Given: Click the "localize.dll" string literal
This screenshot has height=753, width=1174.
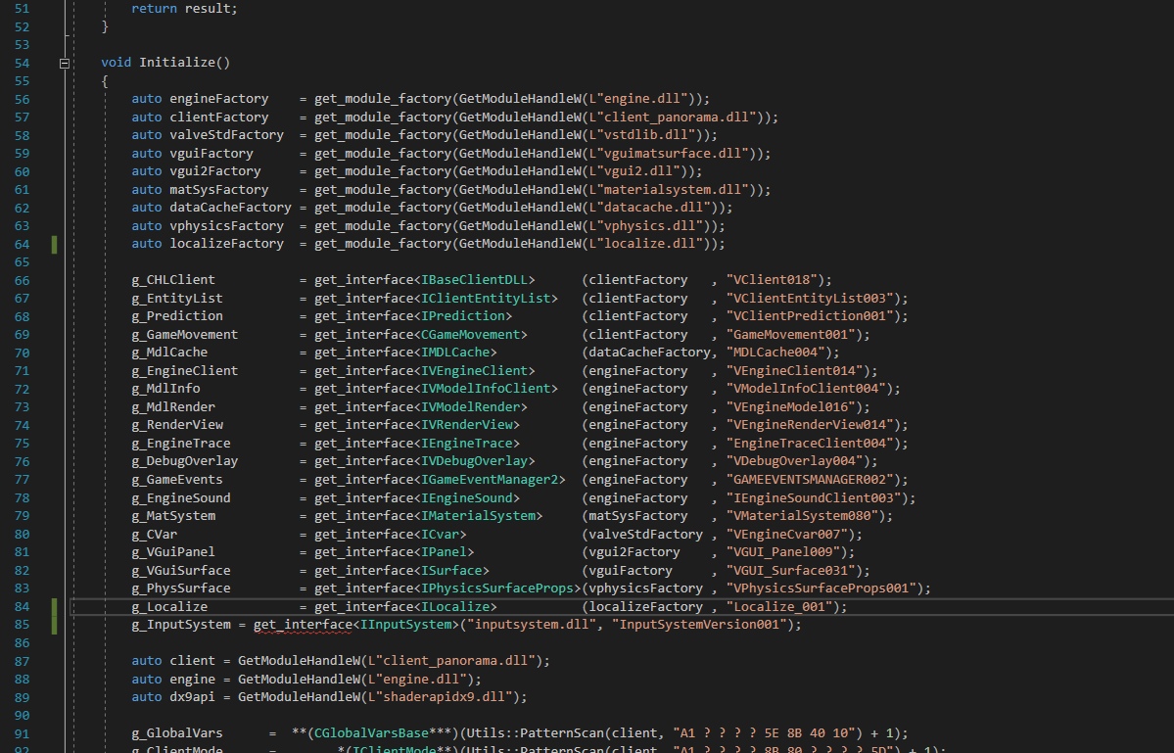Looking at the screenshot, I should click(654, 244).
